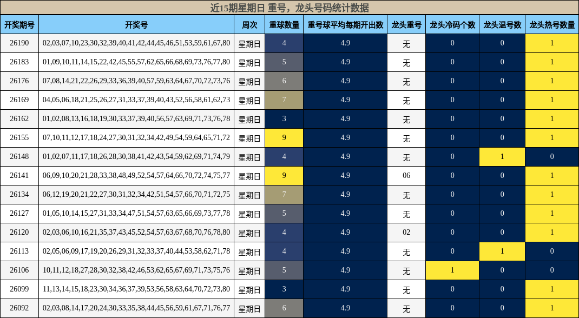Click the 重球数量 value 6 in row 26176
This screenshot has height=318, width=579.
pyautogui.click(x=284, y=81)
